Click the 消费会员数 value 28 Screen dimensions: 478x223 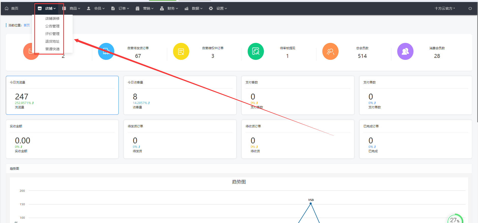pyautogui.click(x=437, y=56)
